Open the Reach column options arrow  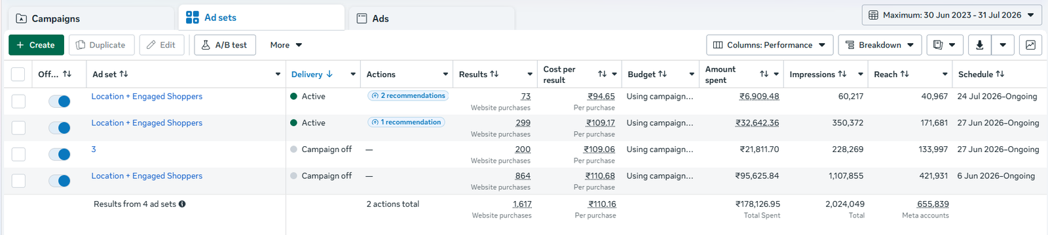(x=945, y=74)
